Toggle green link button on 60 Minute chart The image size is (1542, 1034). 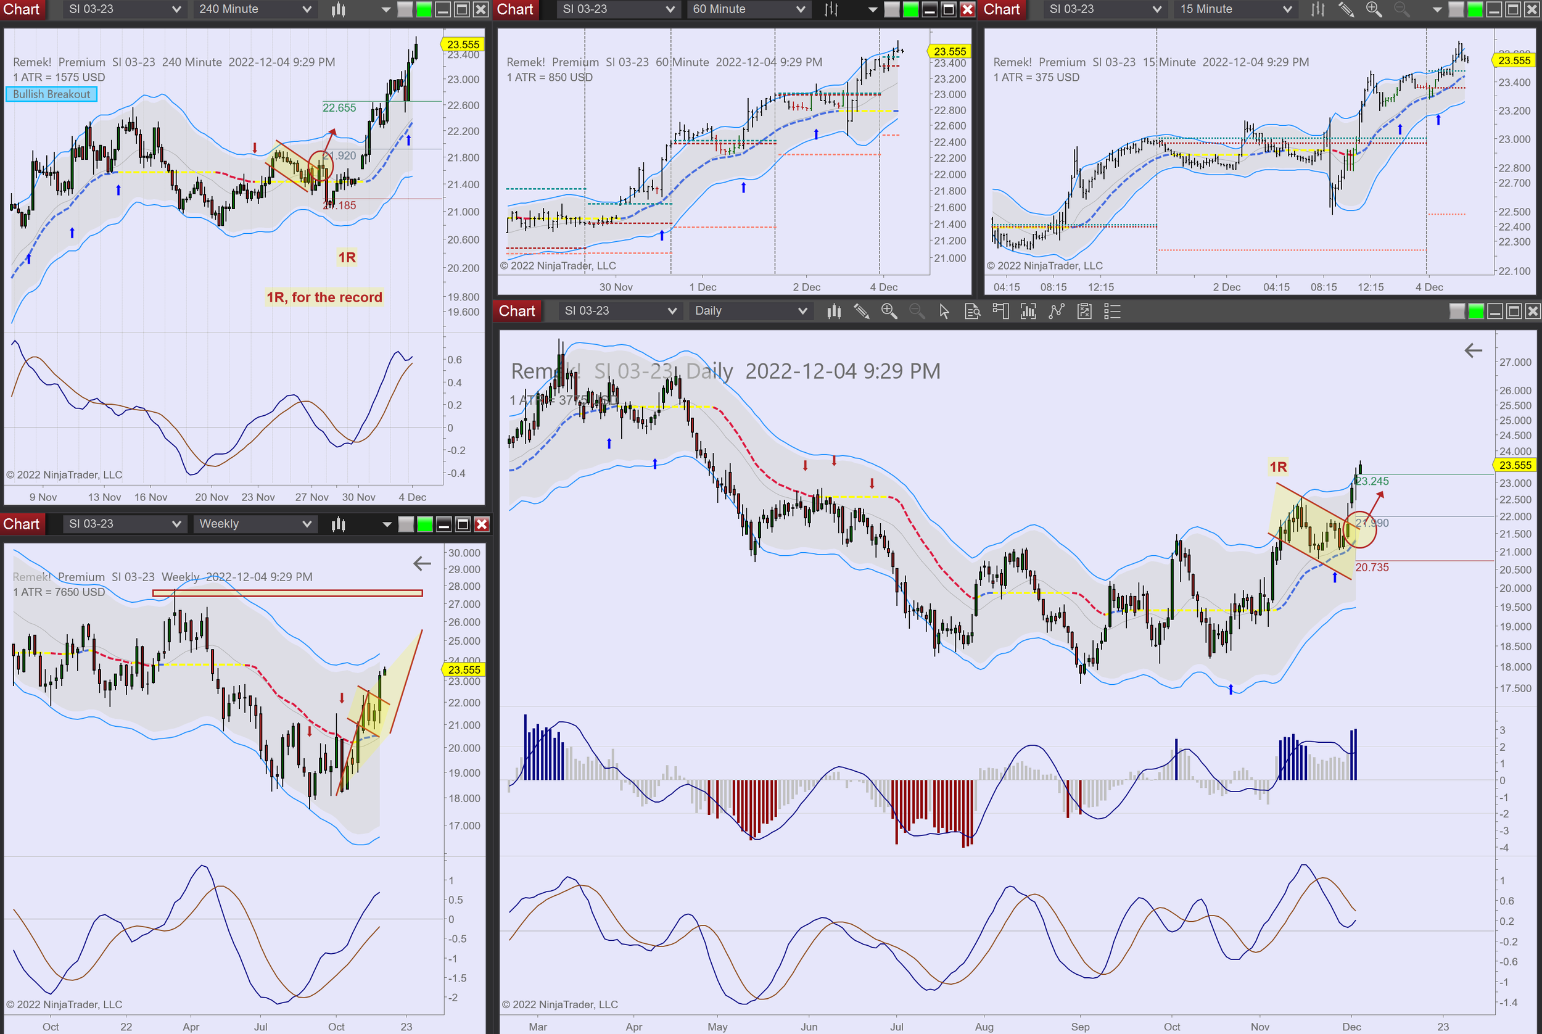pos(910,9)
